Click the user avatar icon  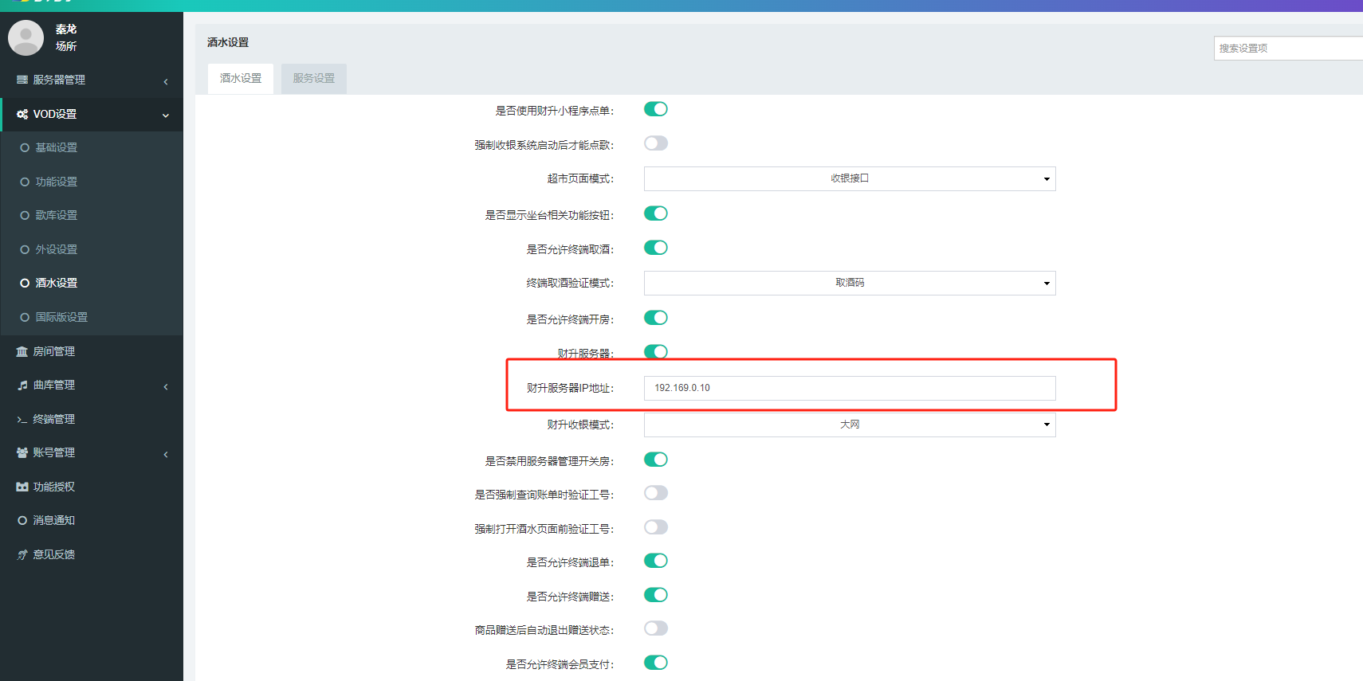pyautogui.click(x=26, y=37)
